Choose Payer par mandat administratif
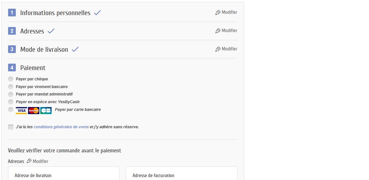The image size is (369, 180). 11,94
